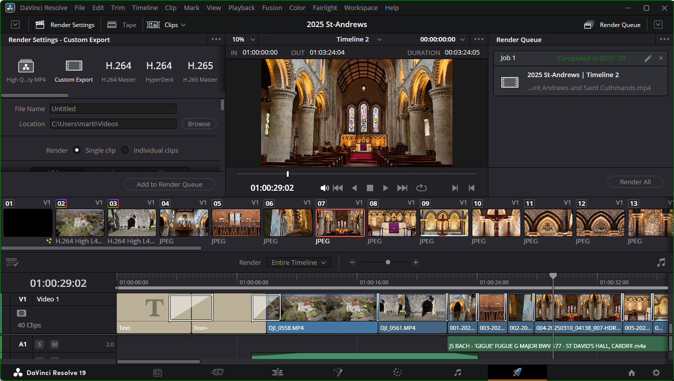Click the viewer scrub bar handle
The width and height of the screenshot is (674, 381).
coord(287,174)
